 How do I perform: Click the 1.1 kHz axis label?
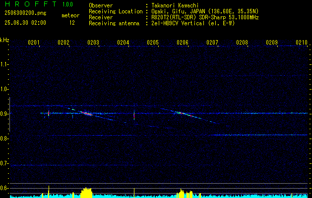[4, 64]
